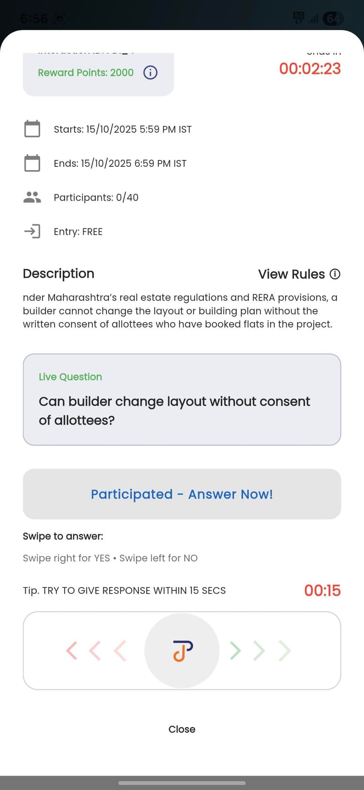
Task: Click the network signal icon in status bar
Action: 313,18
